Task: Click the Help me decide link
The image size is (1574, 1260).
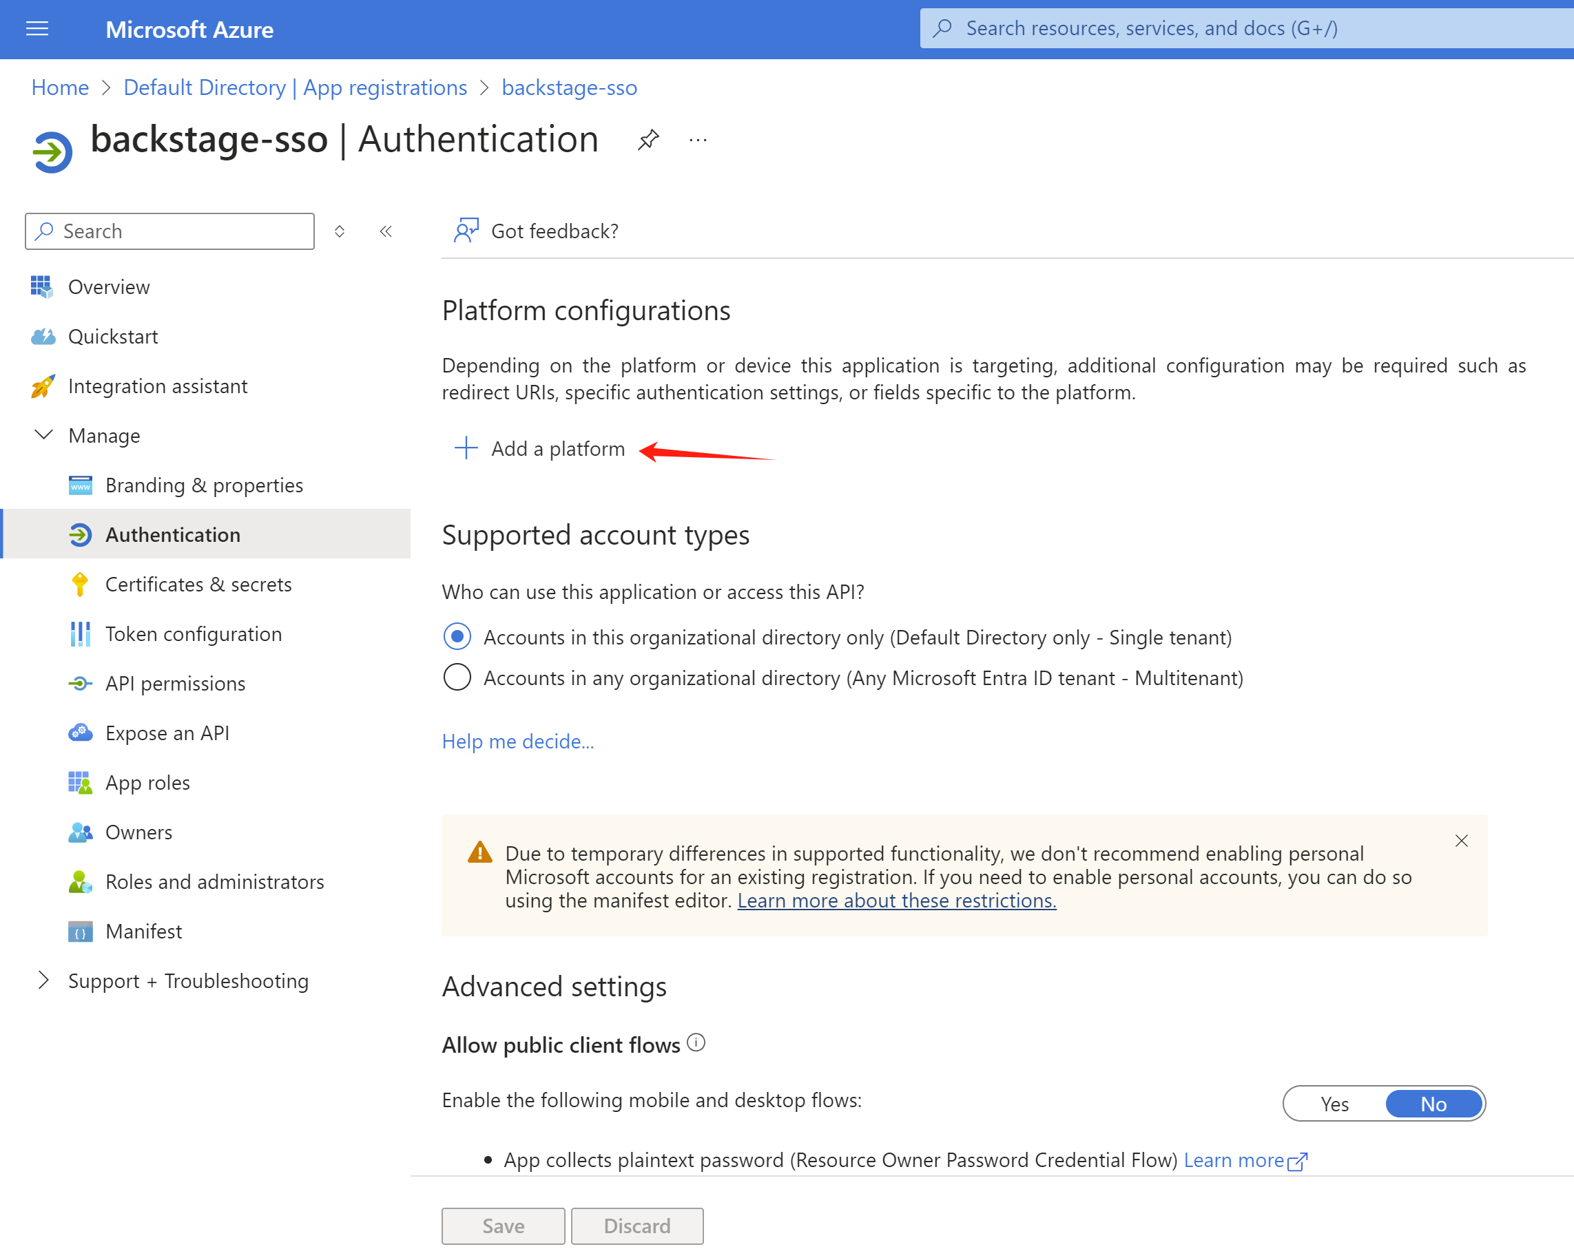Action: click(x=517, y=742)
